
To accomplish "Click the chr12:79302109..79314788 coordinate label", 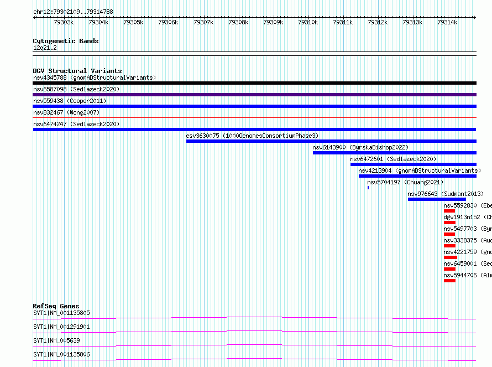I will tap(73, 12).
